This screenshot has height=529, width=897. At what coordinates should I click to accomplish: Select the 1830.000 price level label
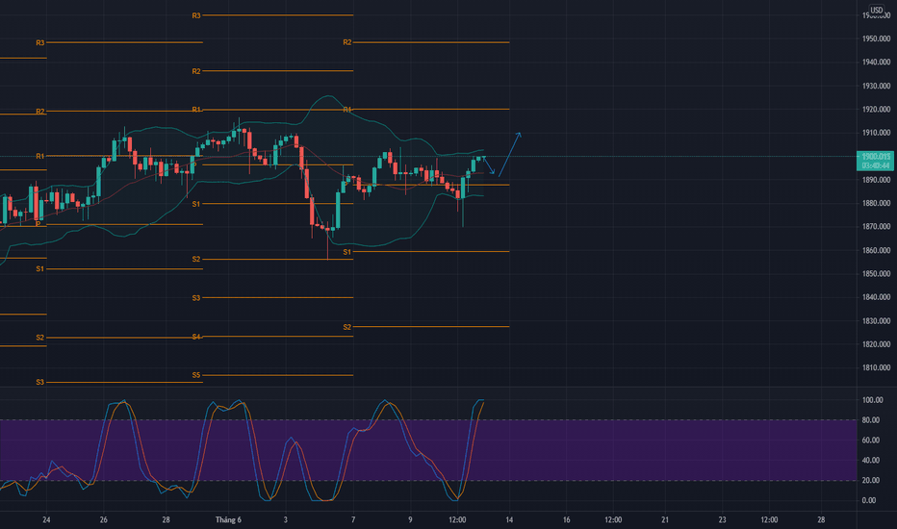pyautogui.click(x=876, y=321)
